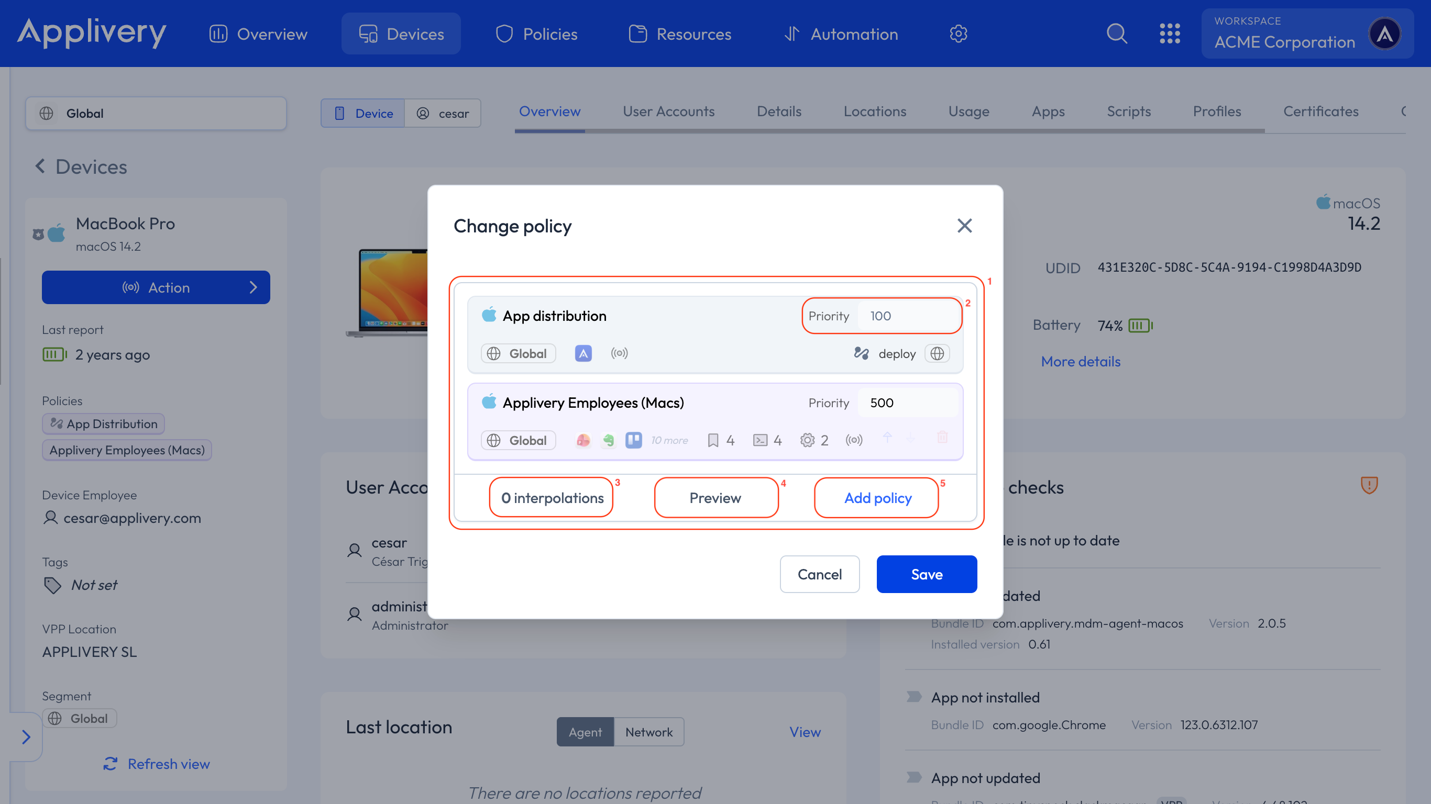This screenshot has height=804, width=1431.
Task: Click the Evernote app icon in policy row
Action: (608, 440)
